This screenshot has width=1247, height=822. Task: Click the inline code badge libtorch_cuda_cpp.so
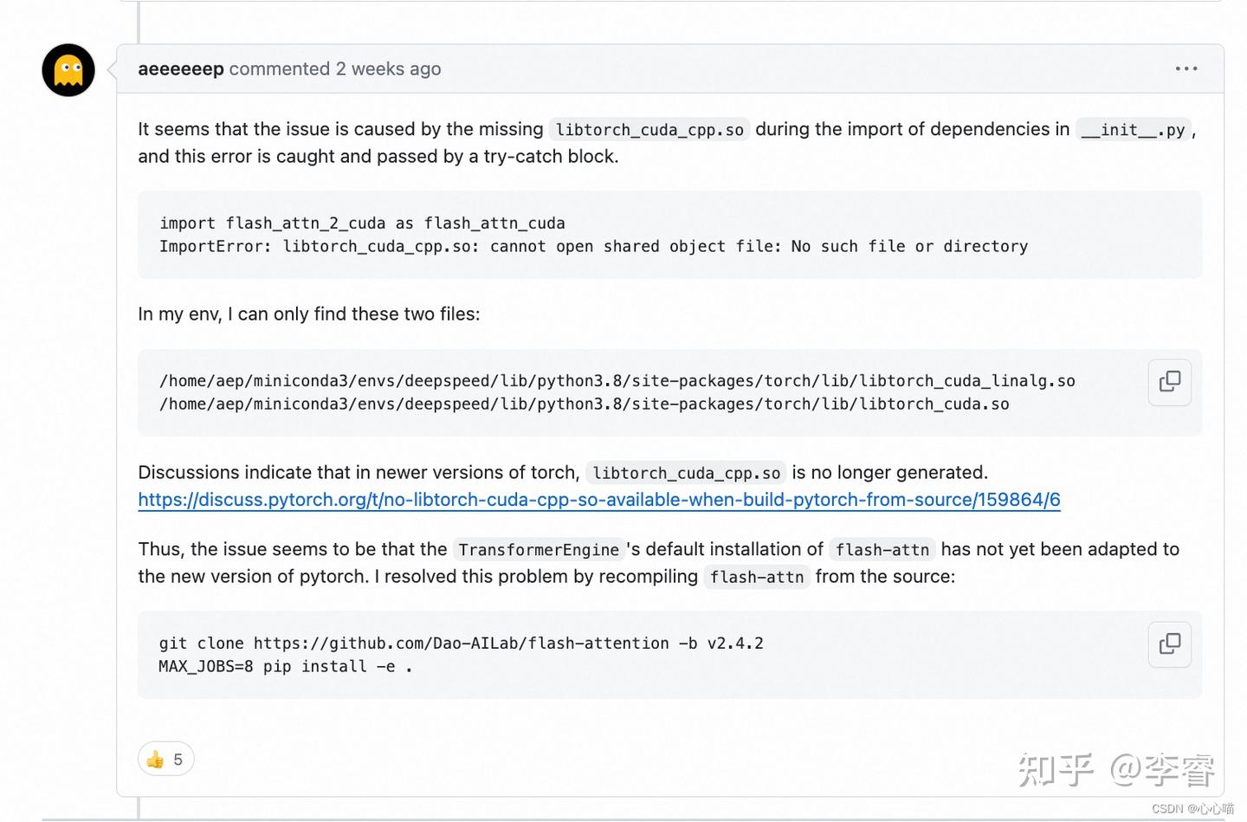(649, 129)
